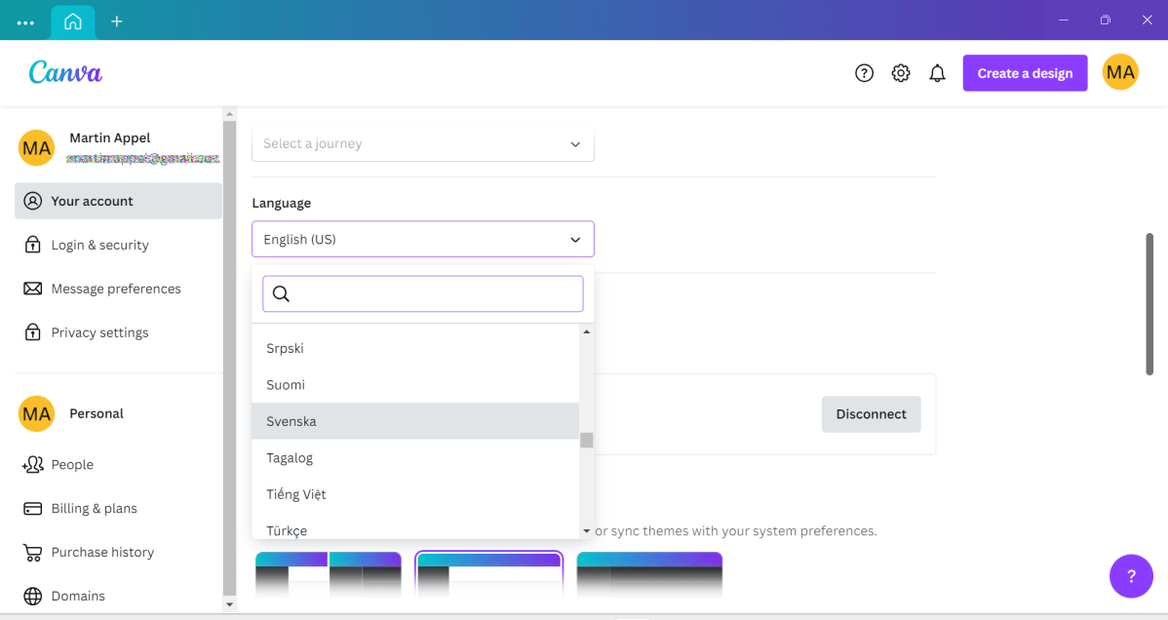The height and width of the screenshot is (620, 1168).
Task: Click the MA profile avatar in header
Action: point(1120,73)
